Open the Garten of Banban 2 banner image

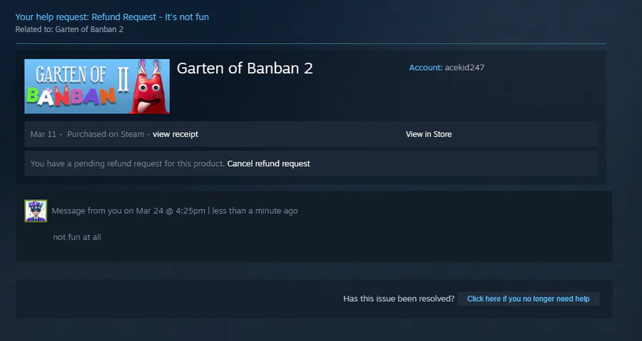[97, 86]
